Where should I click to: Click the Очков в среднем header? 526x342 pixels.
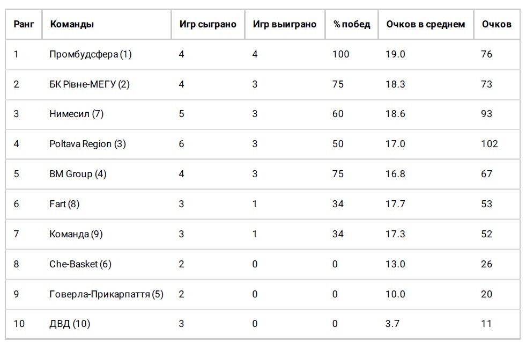tap(426, 24)
